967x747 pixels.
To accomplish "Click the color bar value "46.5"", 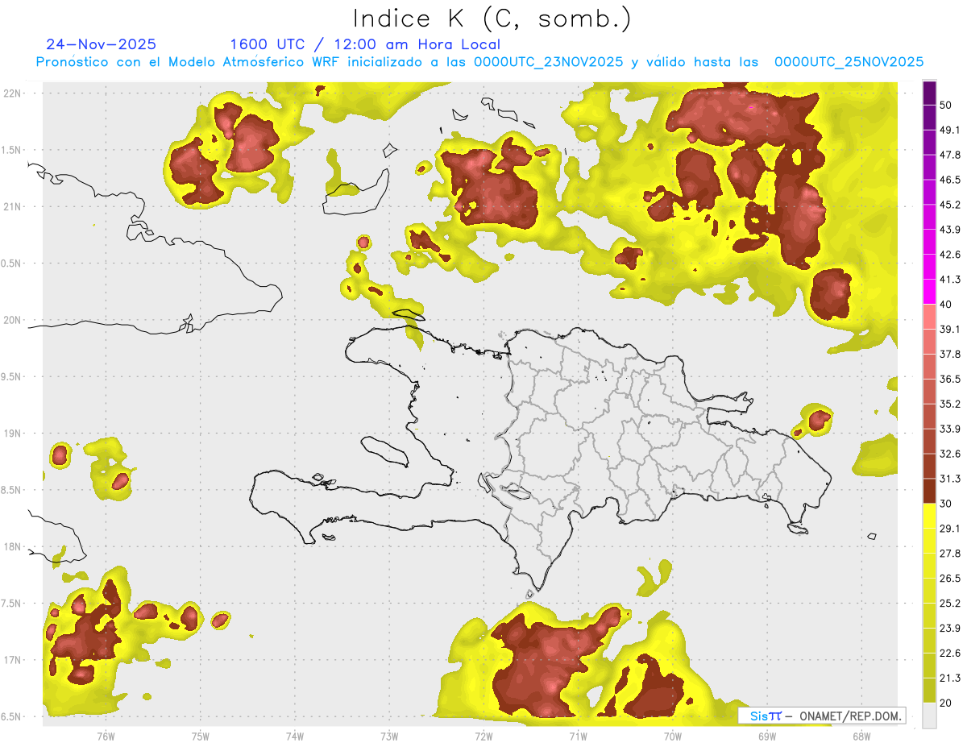I will 950,181.
